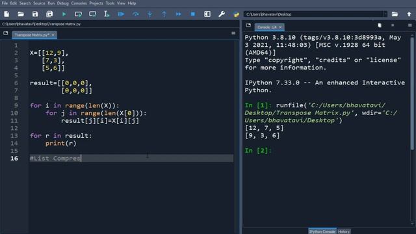Run selection or current line
This screenshot has height=234, width=416.
click(x=107, y=14)
